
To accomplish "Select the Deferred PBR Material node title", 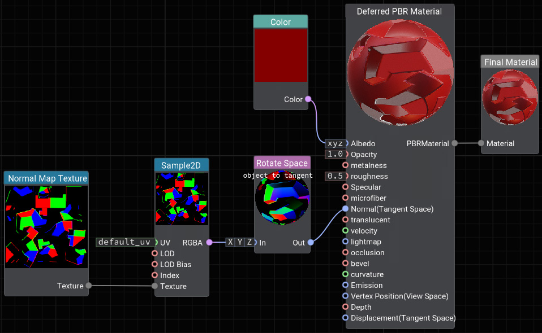I will (399, 11).
